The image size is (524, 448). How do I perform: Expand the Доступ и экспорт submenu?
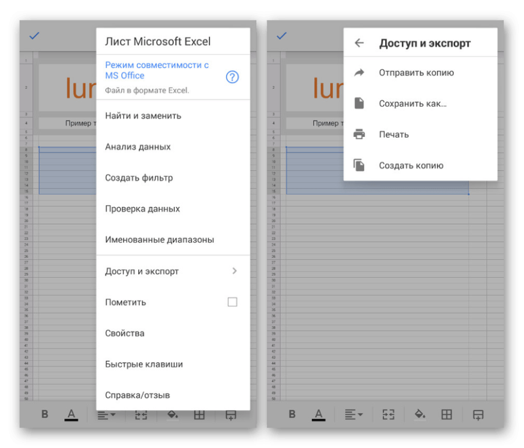coord(173,271)
